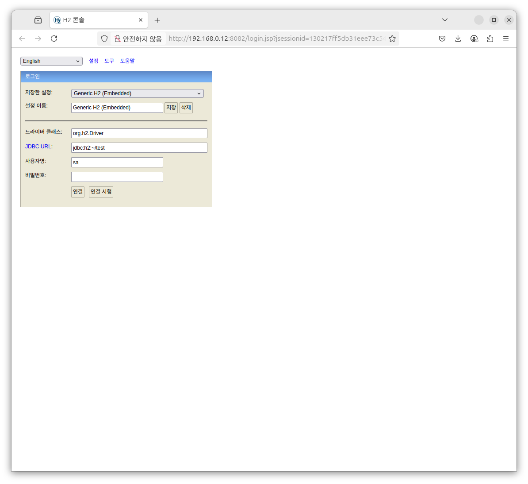Click the 설정 이름 text field
The image size is (528, 484).
coord(117,108)
